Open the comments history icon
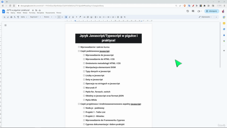Viewport: 227px width, 128px height. click(193, 11)
